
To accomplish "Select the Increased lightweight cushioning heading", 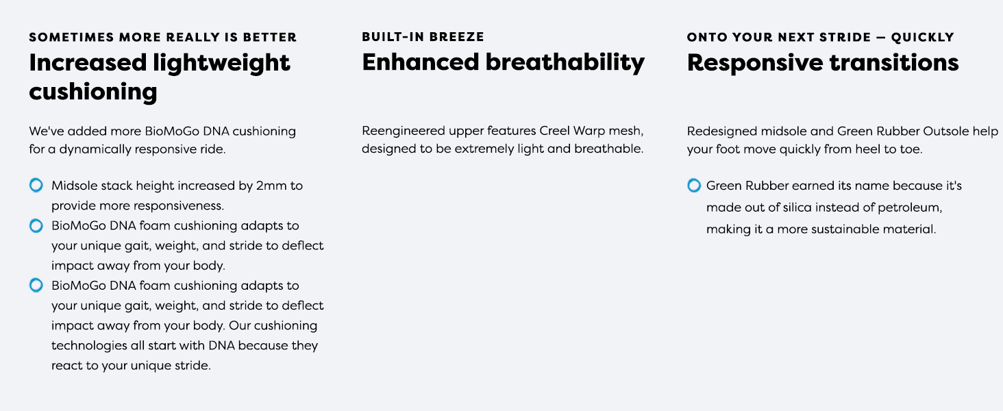I will (x=160, y=77).
